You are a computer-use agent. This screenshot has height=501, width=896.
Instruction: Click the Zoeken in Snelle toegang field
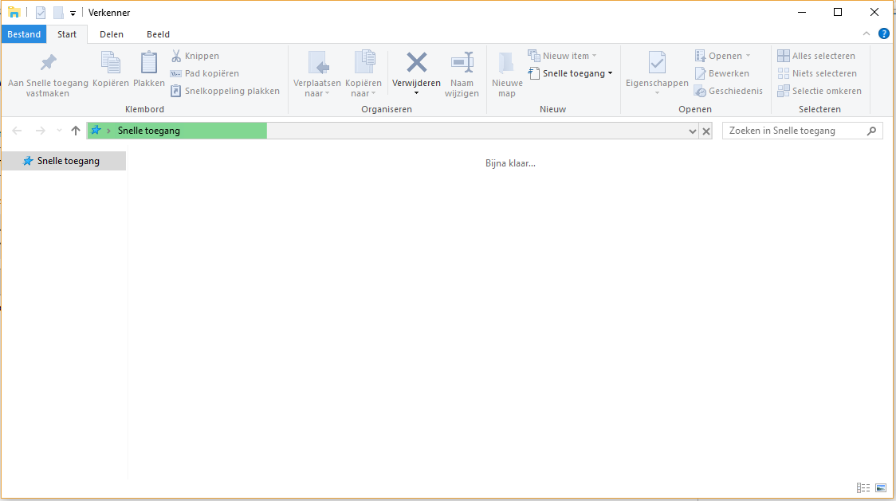[x=802, y=131]
